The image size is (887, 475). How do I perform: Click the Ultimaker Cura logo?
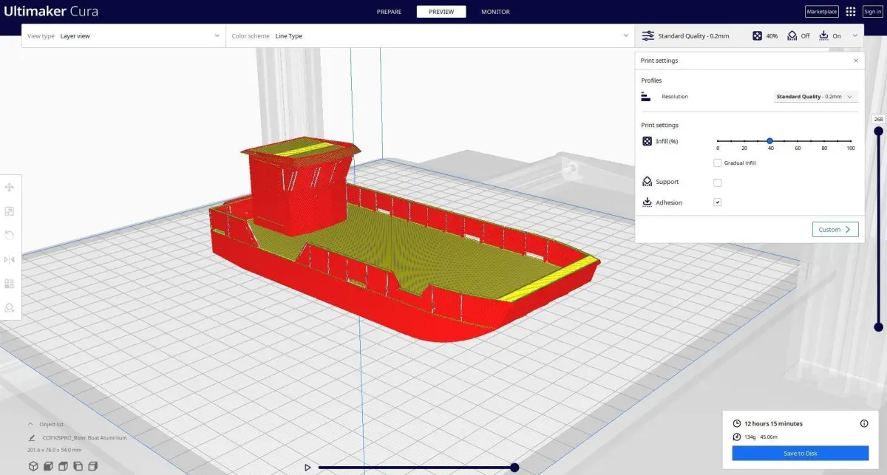[x=52, y=12]
